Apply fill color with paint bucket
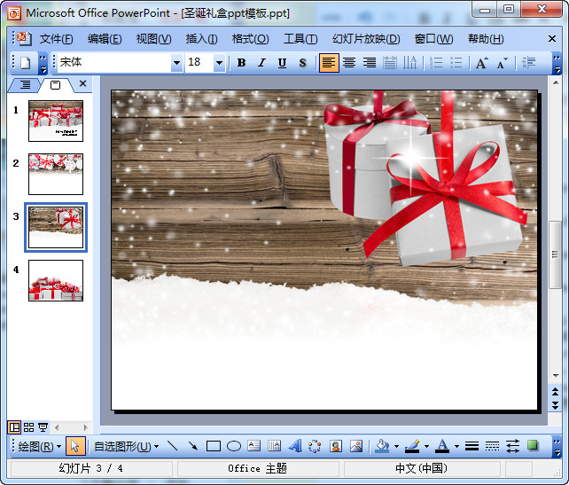The height and width of the screenshot is (485, 569). tap(383, 446)
